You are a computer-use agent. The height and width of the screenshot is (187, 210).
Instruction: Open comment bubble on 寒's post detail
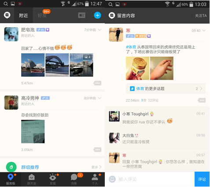[x=202, y=100]
